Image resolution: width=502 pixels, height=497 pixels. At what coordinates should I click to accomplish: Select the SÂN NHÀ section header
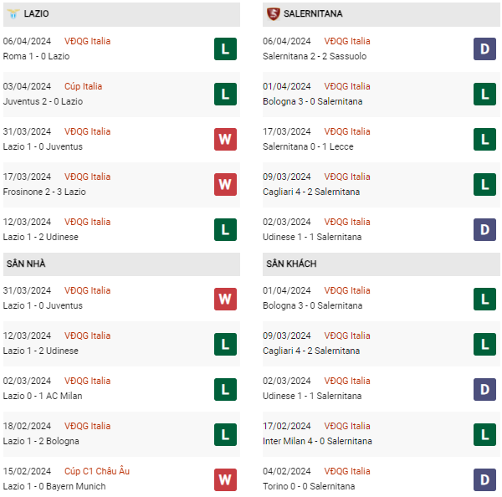(26, 264)
